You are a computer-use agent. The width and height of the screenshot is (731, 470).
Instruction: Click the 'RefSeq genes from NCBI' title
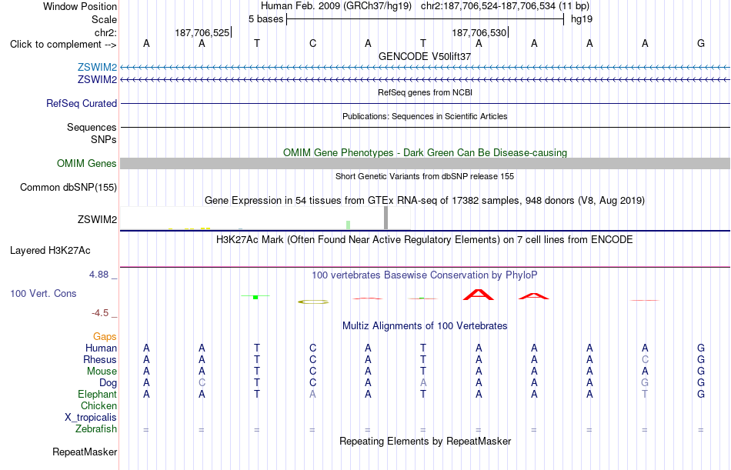[426, 92]
